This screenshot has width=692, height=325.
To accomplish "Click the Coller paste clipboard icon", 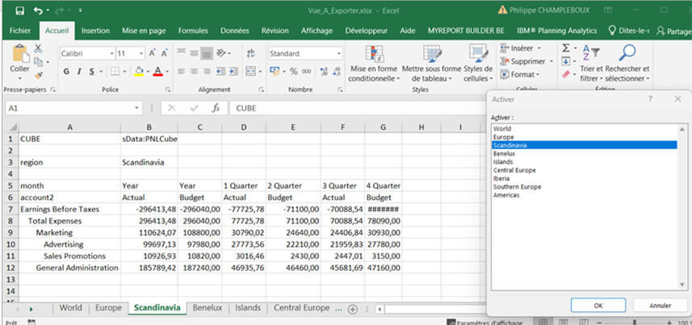I will (x=20, y=54).
